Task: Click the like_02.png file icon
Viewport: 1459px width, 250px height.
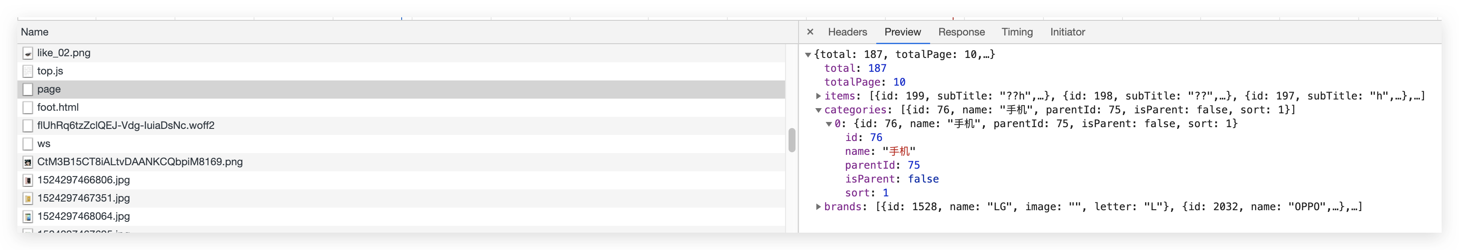Action: [28, 53]
